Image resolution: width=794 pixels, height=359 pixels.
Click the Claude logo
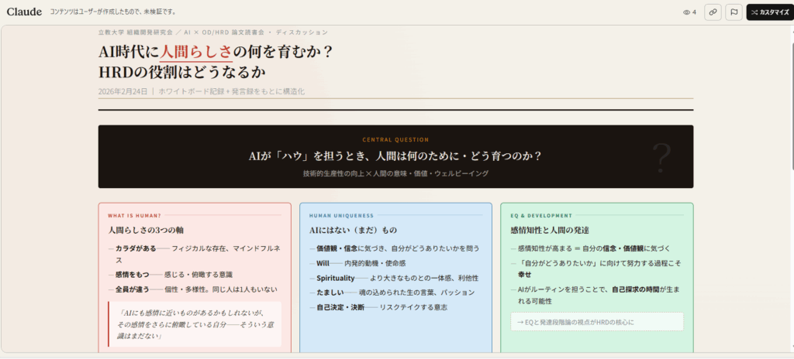pos(23,12)
